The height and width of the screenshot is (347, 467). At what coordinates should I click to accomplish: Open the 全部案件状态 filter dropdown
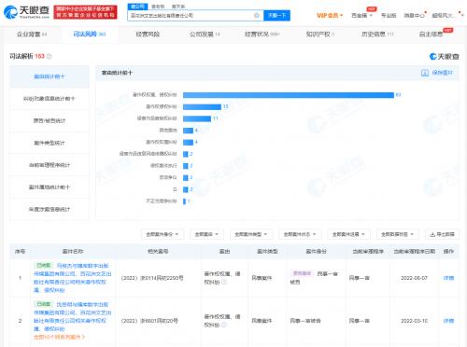click(300, 234)
